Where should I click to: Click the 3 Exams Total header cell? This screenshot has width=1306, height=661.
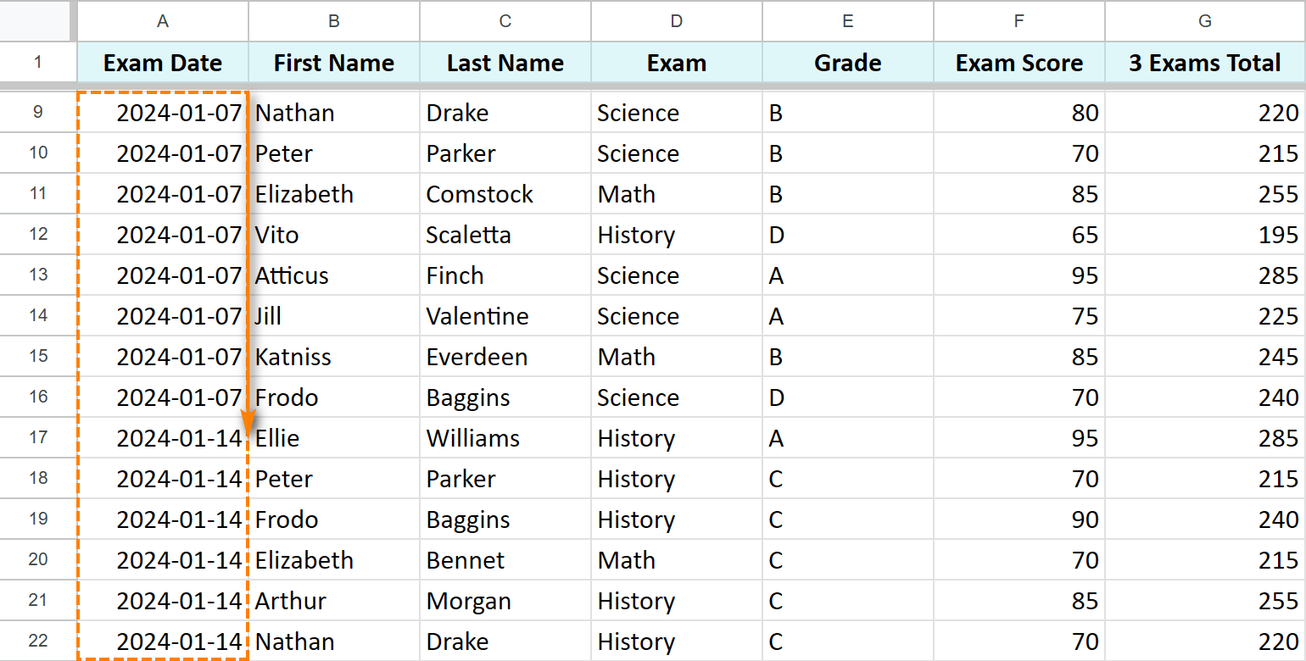(1205, 62)
